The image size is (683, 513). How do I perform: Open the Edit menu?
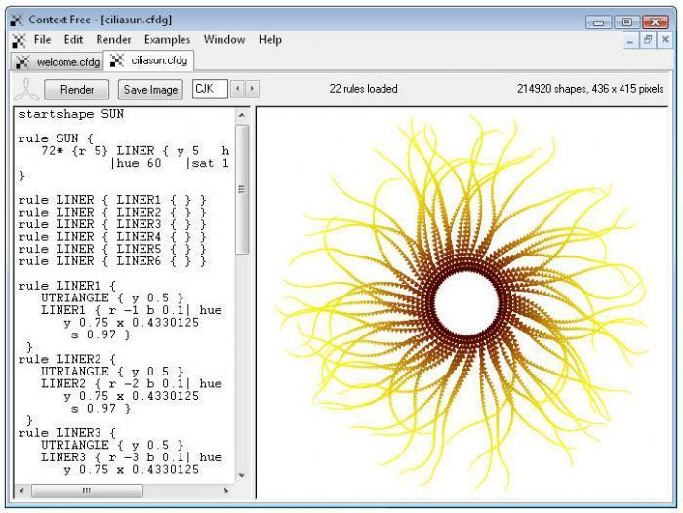[73, 40]
